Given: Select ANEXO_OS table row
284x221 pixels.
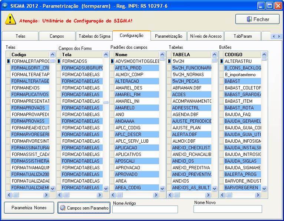Looking at the screenshot, I should coord(191,161).
